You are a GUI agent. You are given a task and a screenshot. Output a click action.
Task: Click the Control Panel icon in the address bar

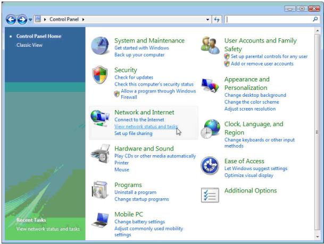pyautogui.click(x=38, y=19)
